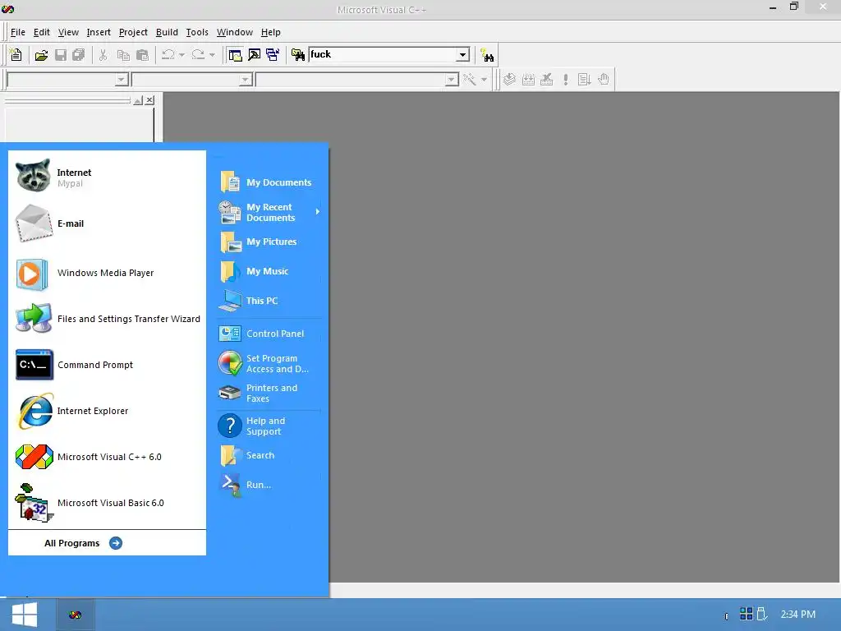The image size is (841, 631).
Task: Open This PC
Action: [x=269, y=301]
